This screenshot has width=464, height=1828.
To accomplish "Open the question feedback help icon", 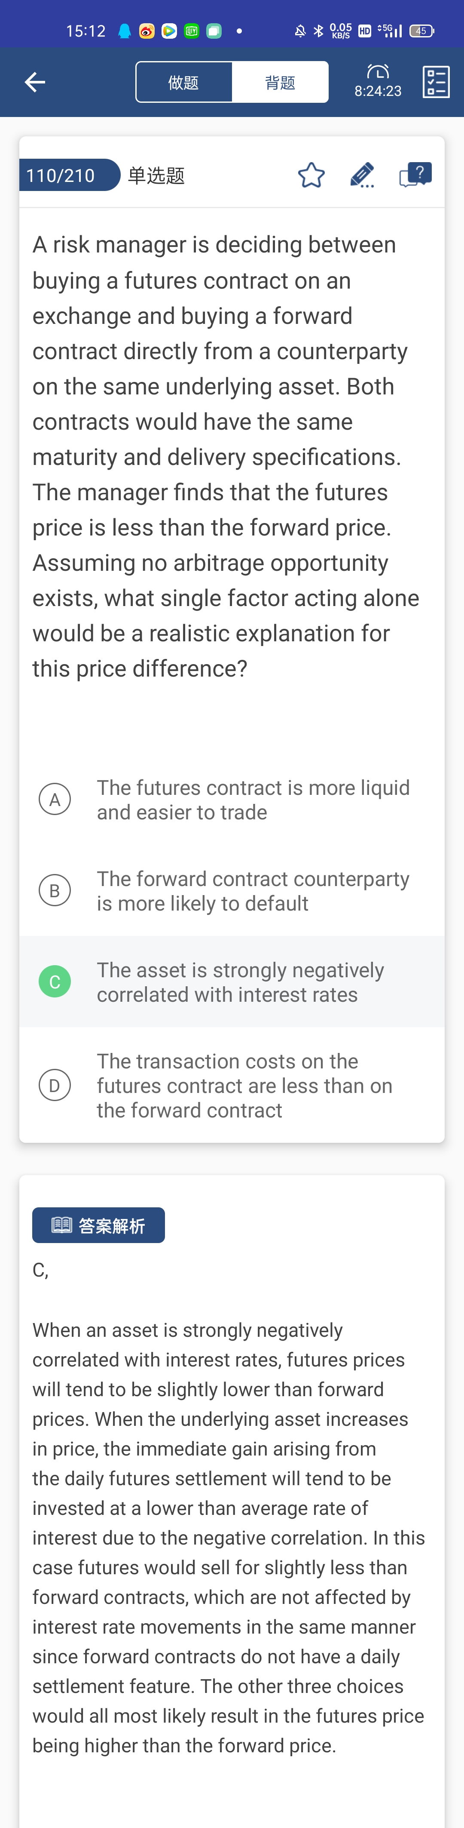I will (x=415, y=175).
